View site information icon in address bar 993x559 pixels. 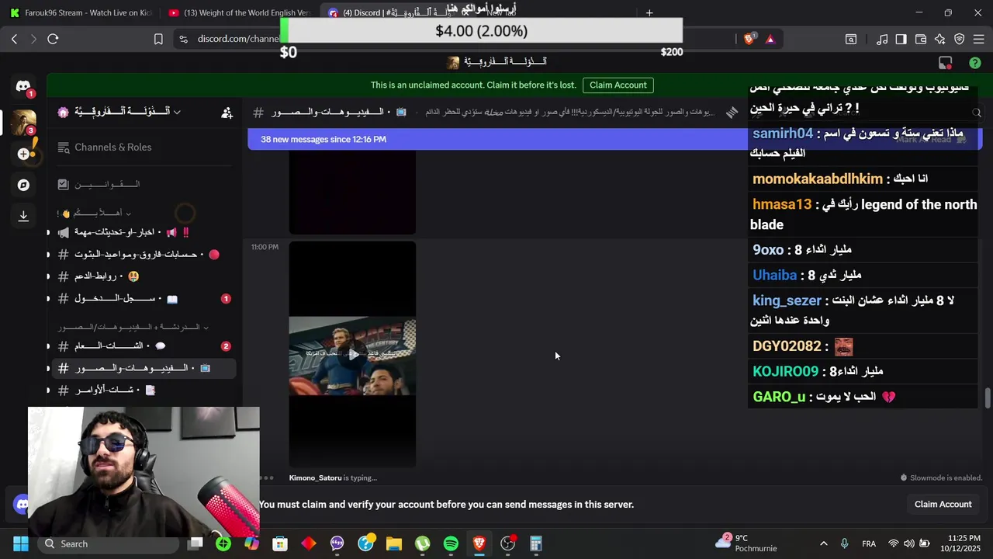(x=183, y=39)
